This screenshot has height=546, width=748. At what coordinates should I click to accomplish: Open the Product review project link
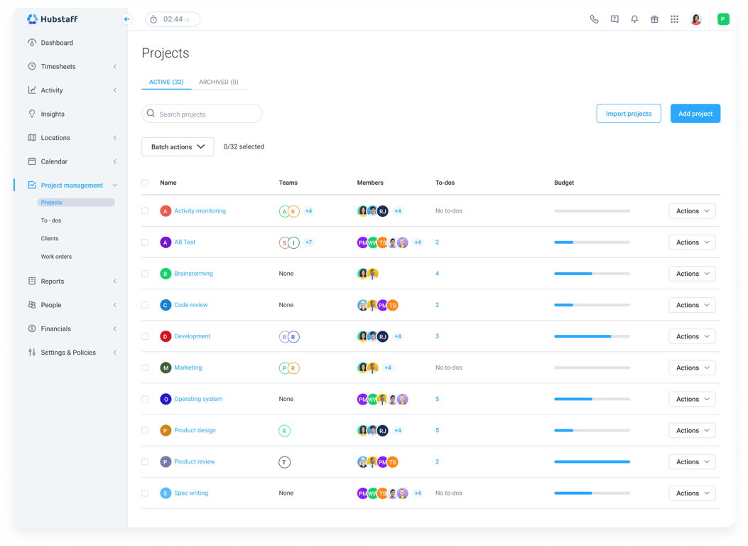tap(195, 461)
